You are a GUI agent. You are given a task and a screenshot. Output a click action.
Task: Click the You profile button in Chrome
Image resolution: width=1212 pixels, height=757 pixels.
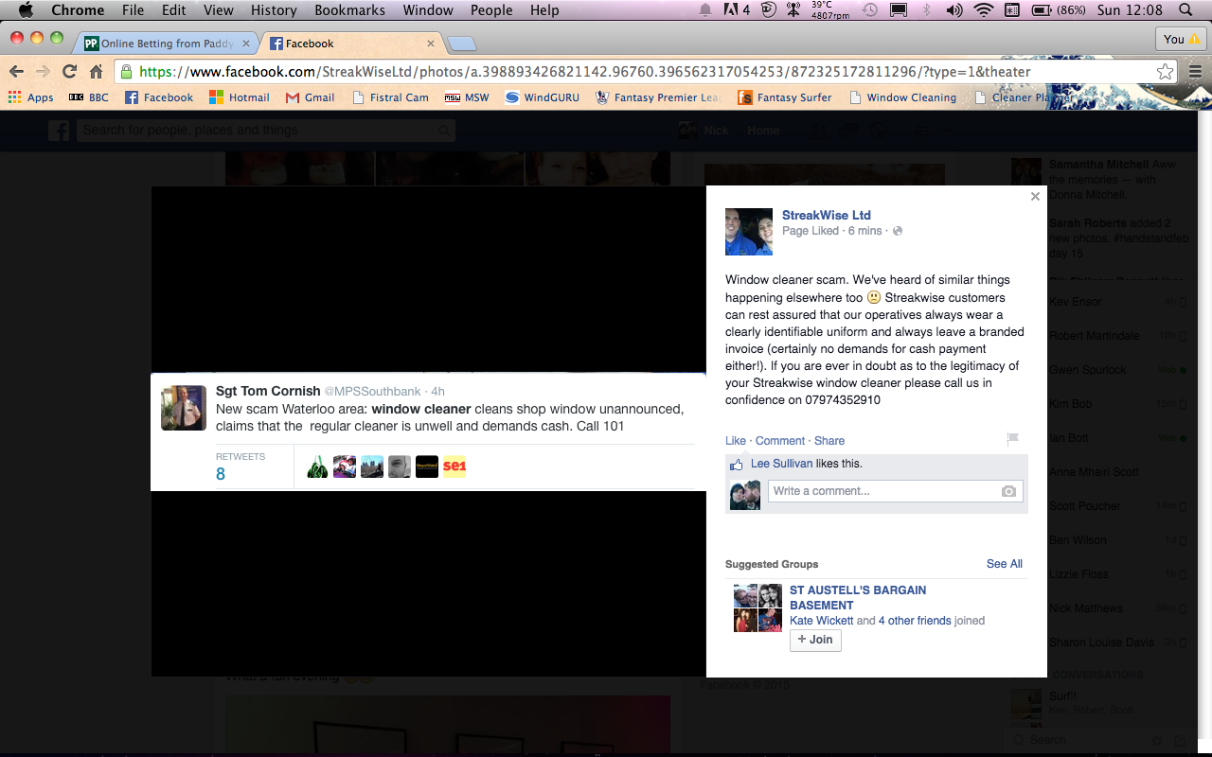click(x=1181, y=39)
